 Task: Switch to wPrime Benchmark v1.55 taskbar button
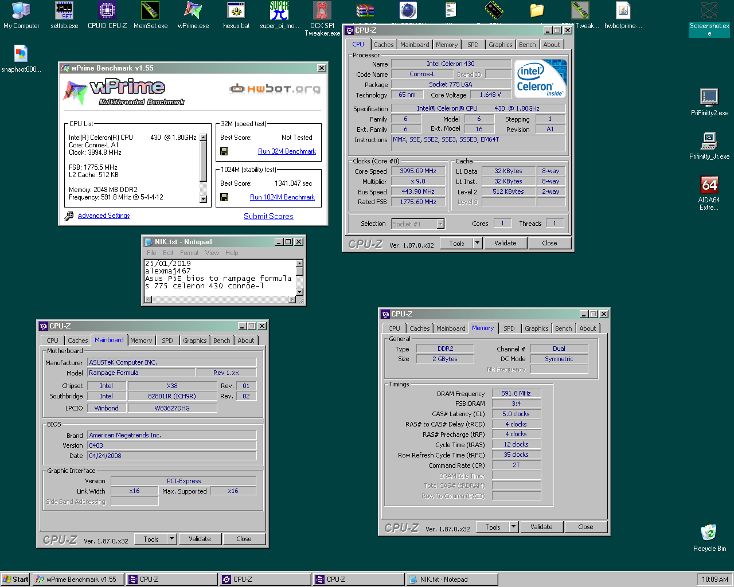click(x=78, y=580)
